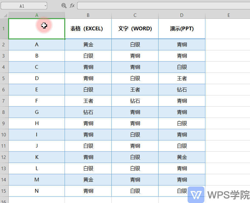The width and height of the screenshot is (250, 203).
Task: Open the Name Box dropdown arrow
Action: (x=45, y=6)
